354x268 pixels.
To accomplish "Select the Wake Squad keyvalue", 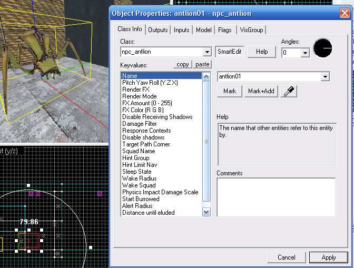I will tap(161, 185).
